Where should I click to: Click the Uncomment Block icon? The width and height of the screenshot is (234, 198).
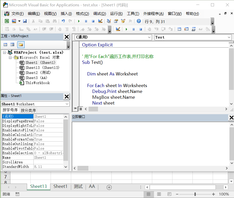74,29
